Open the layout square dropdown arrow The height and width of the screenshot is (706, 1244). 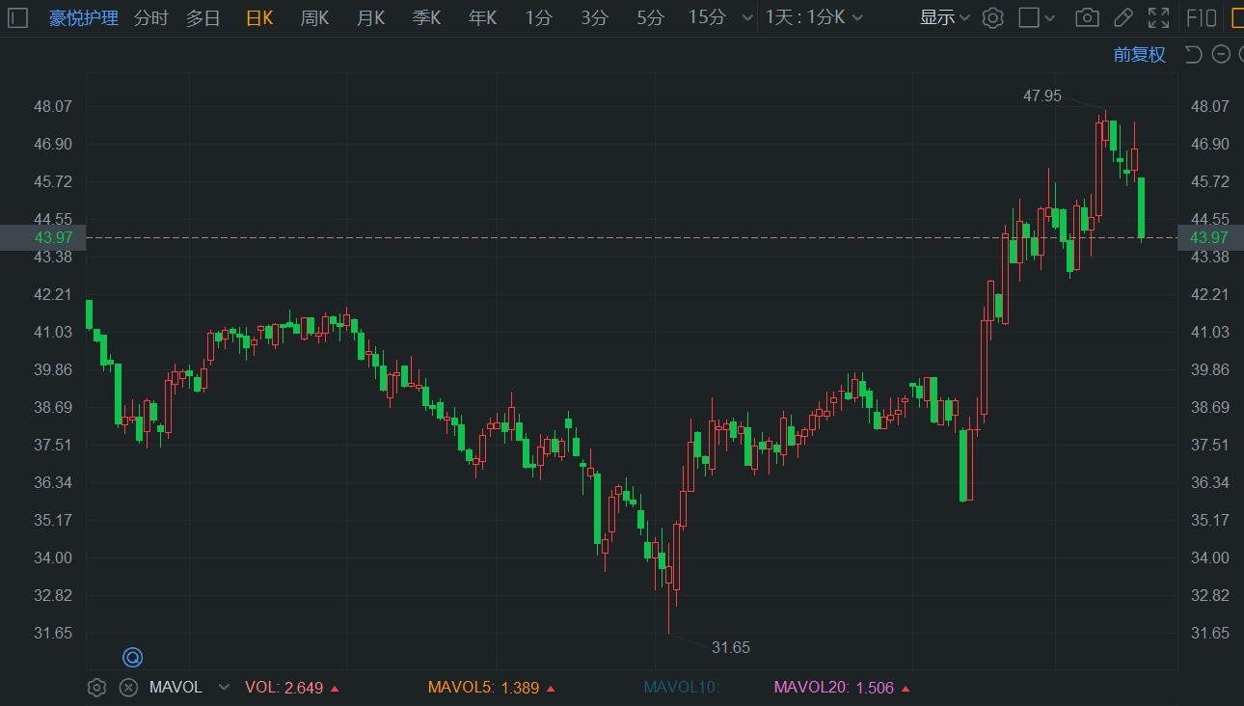[1050, 17]
